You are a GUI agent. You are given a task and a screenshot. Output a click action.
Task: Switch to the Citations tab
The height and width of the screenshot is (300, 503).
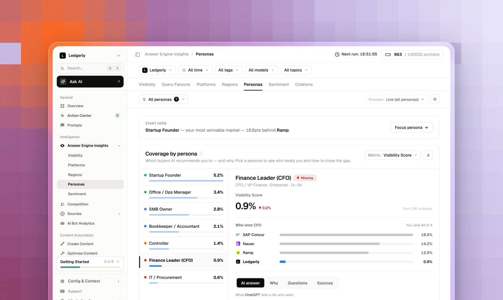[304, 85]
